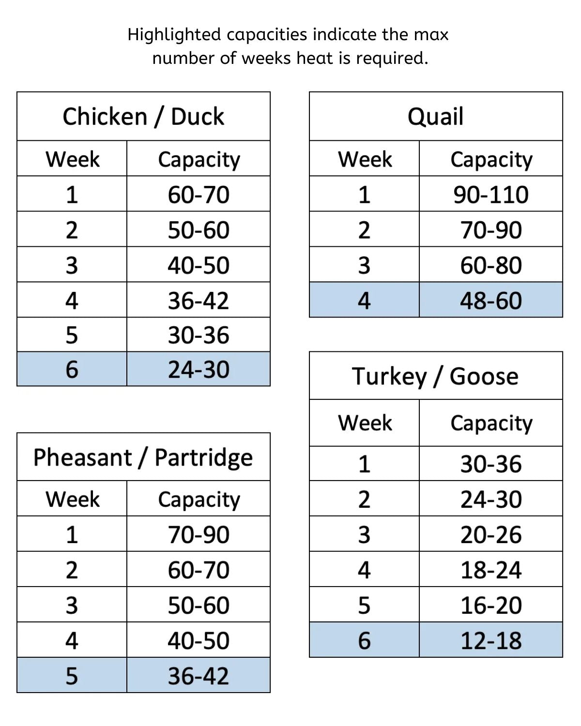Screen dimensions: 581x726
Task: Click the Pheasant / Partridge table header
Action: coord(143,457)
